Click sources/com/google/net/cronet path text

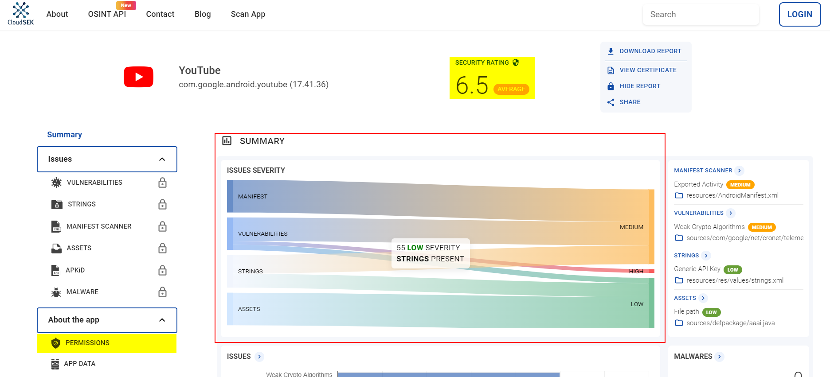(x=745, y=238)
